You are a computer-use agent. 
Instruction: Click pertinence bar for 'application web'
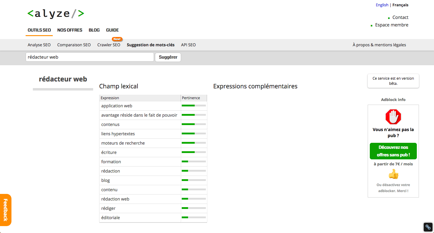point(194,106)
